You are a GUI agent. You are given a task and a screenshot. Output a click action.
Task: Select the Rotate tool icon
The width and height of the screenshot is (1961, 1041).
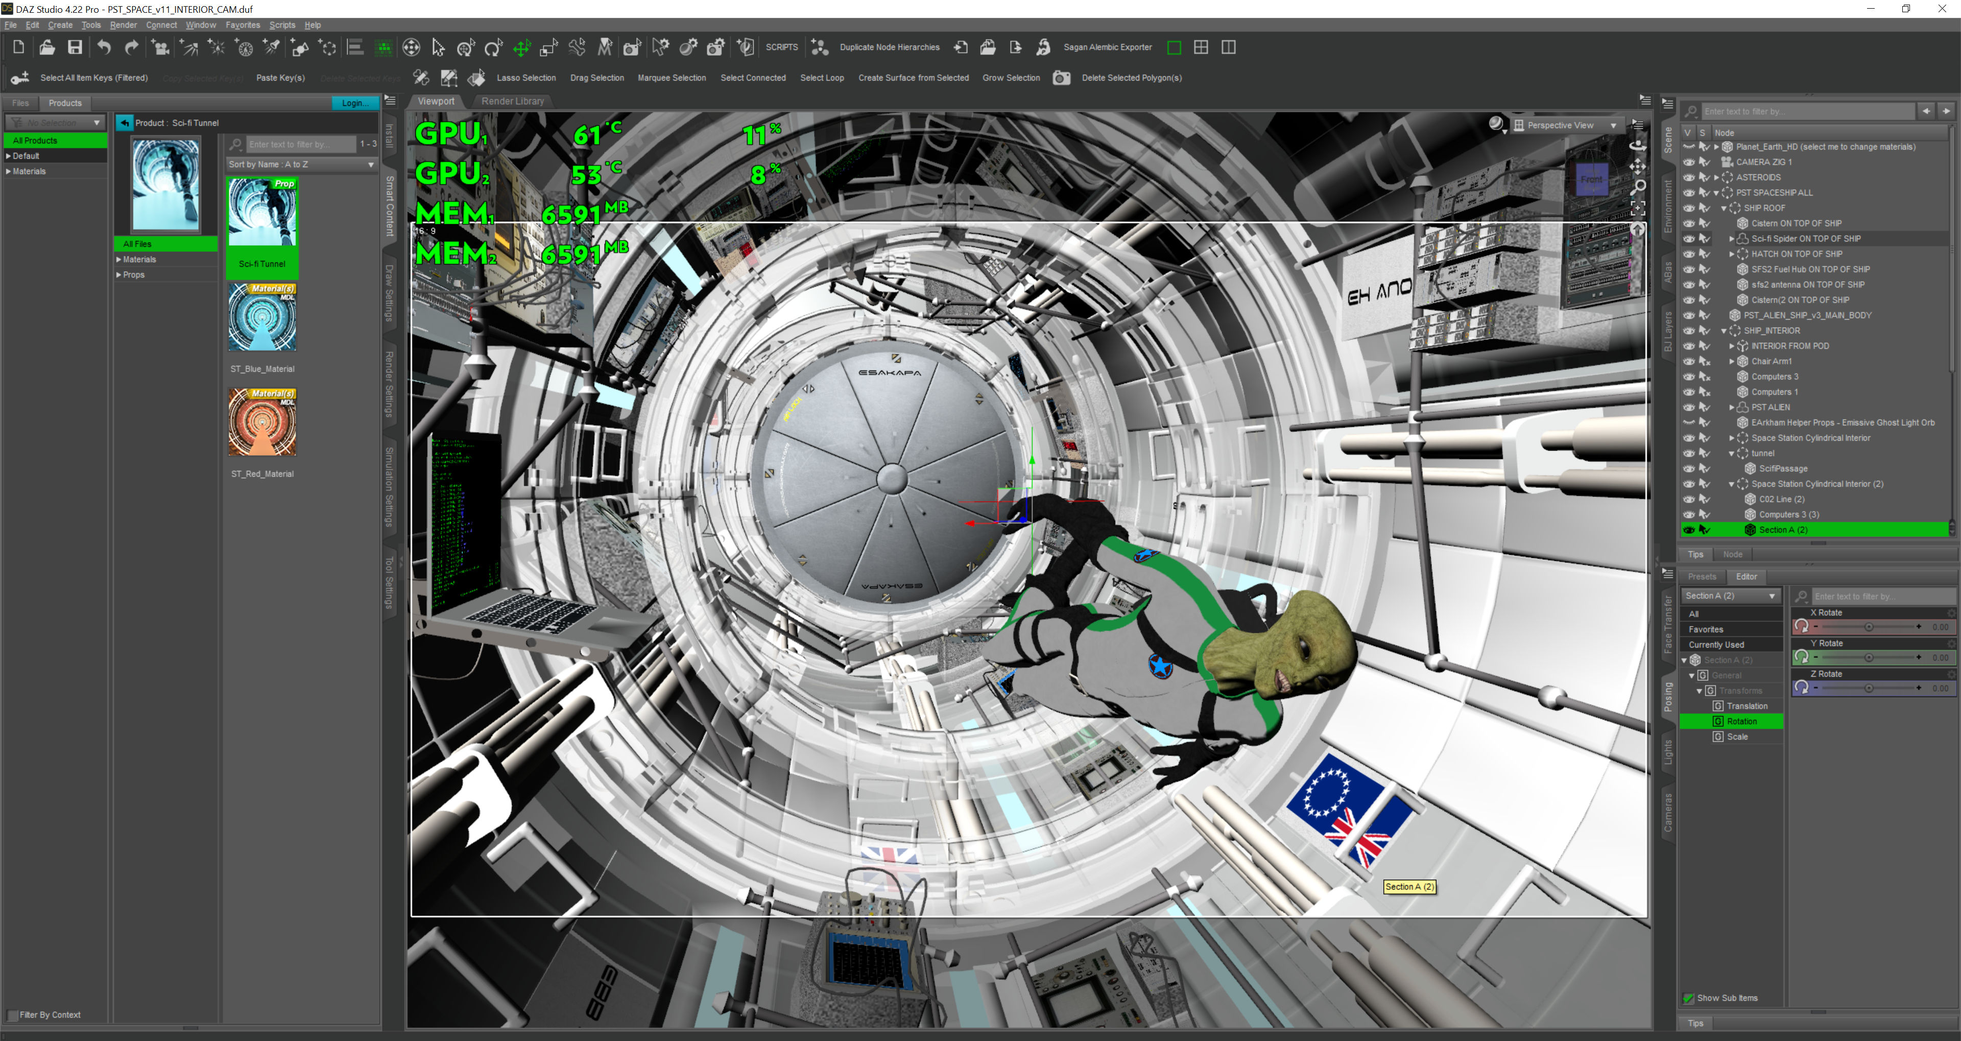pos(493,48)
